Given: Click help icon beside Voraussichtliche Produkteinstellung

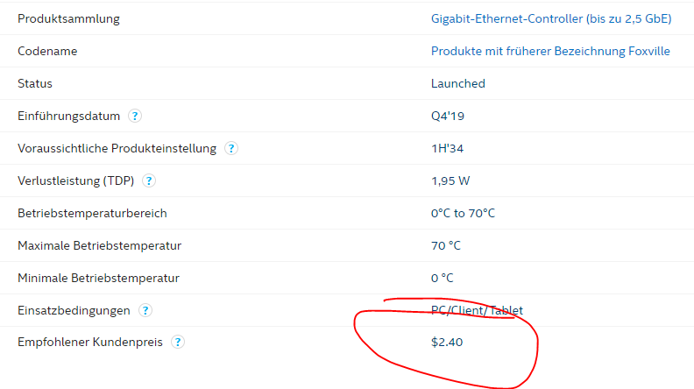Looking at the screenshot, I should [231, 148].
